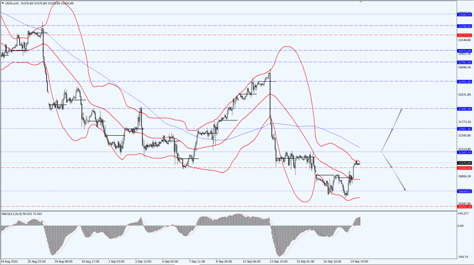Click the blue 31995.28 level label
Screen dimensions: 474x265
coord(465,109)
